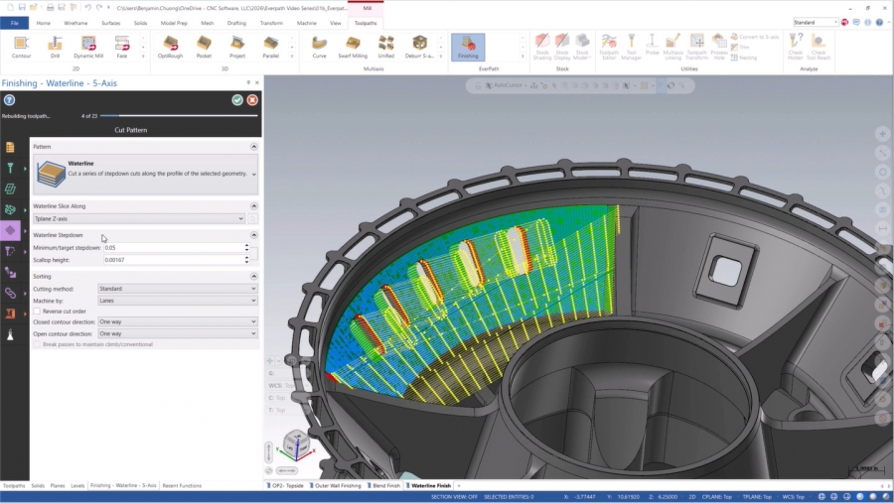Open the Toolpath Editor utility
This screenshot has width=894, height=503.
tap(609, 47)
